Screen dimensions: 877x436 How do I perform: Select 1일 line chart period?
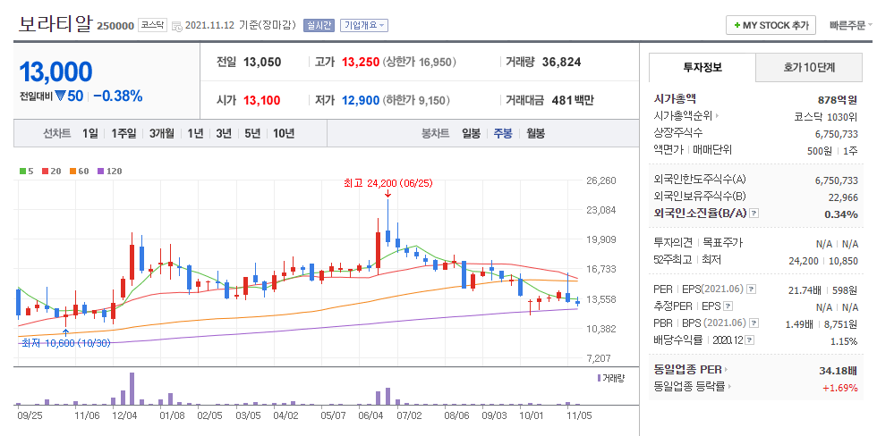point(89,133)
